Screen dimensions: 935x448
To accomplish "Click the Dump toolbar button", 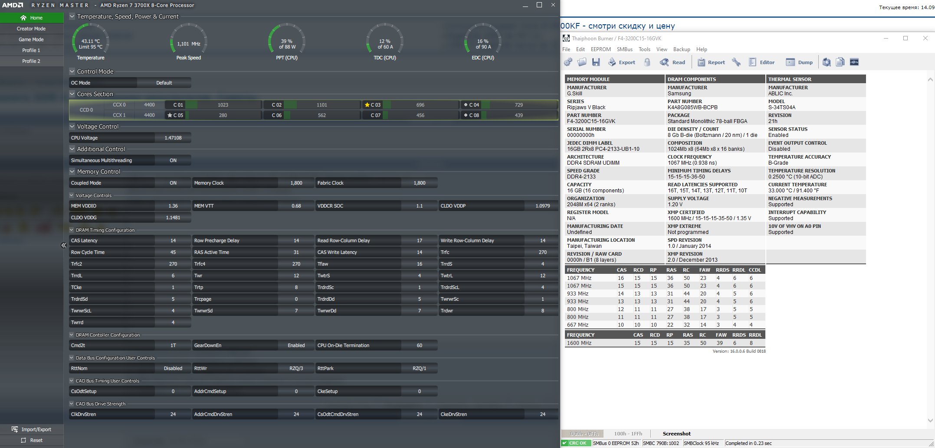I will [799, 62].
